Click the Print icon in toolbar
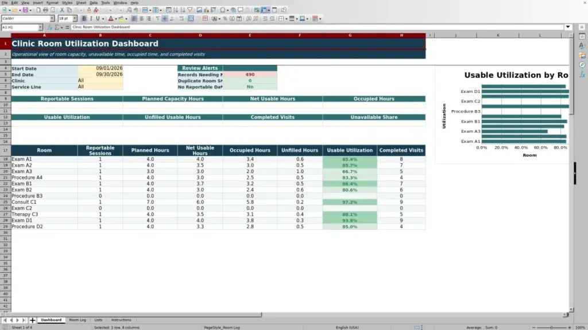588x330 pixels. tap(45, 10)
